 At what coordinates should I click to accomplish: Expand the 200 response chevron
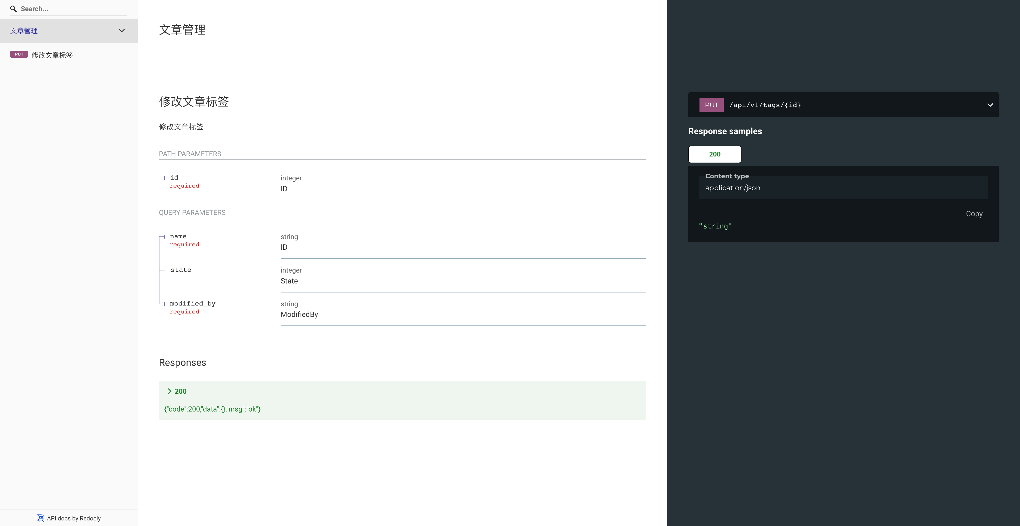pyautogui.click(x=170, y=391)
